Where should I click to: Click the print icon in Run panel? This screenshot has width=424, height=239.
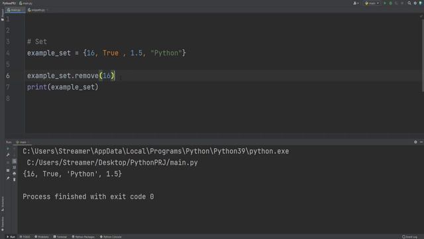(x=15, y=173)
